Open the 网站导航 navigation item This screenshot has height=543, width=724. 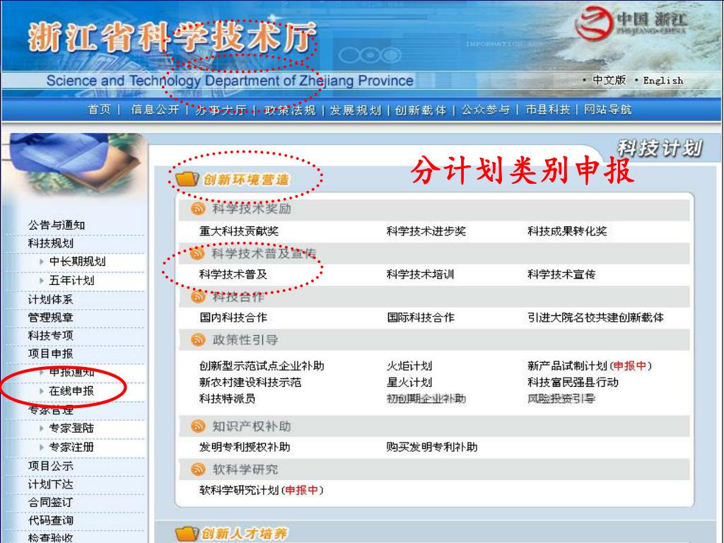coord(607,110)
